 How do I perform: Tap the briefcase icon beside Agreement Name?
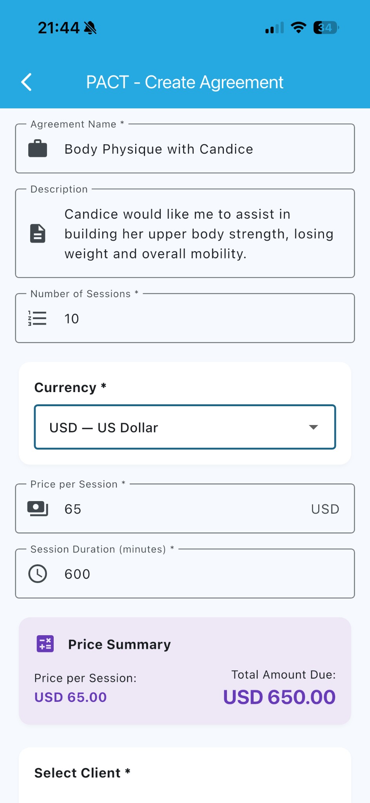(x=38, y=149)
